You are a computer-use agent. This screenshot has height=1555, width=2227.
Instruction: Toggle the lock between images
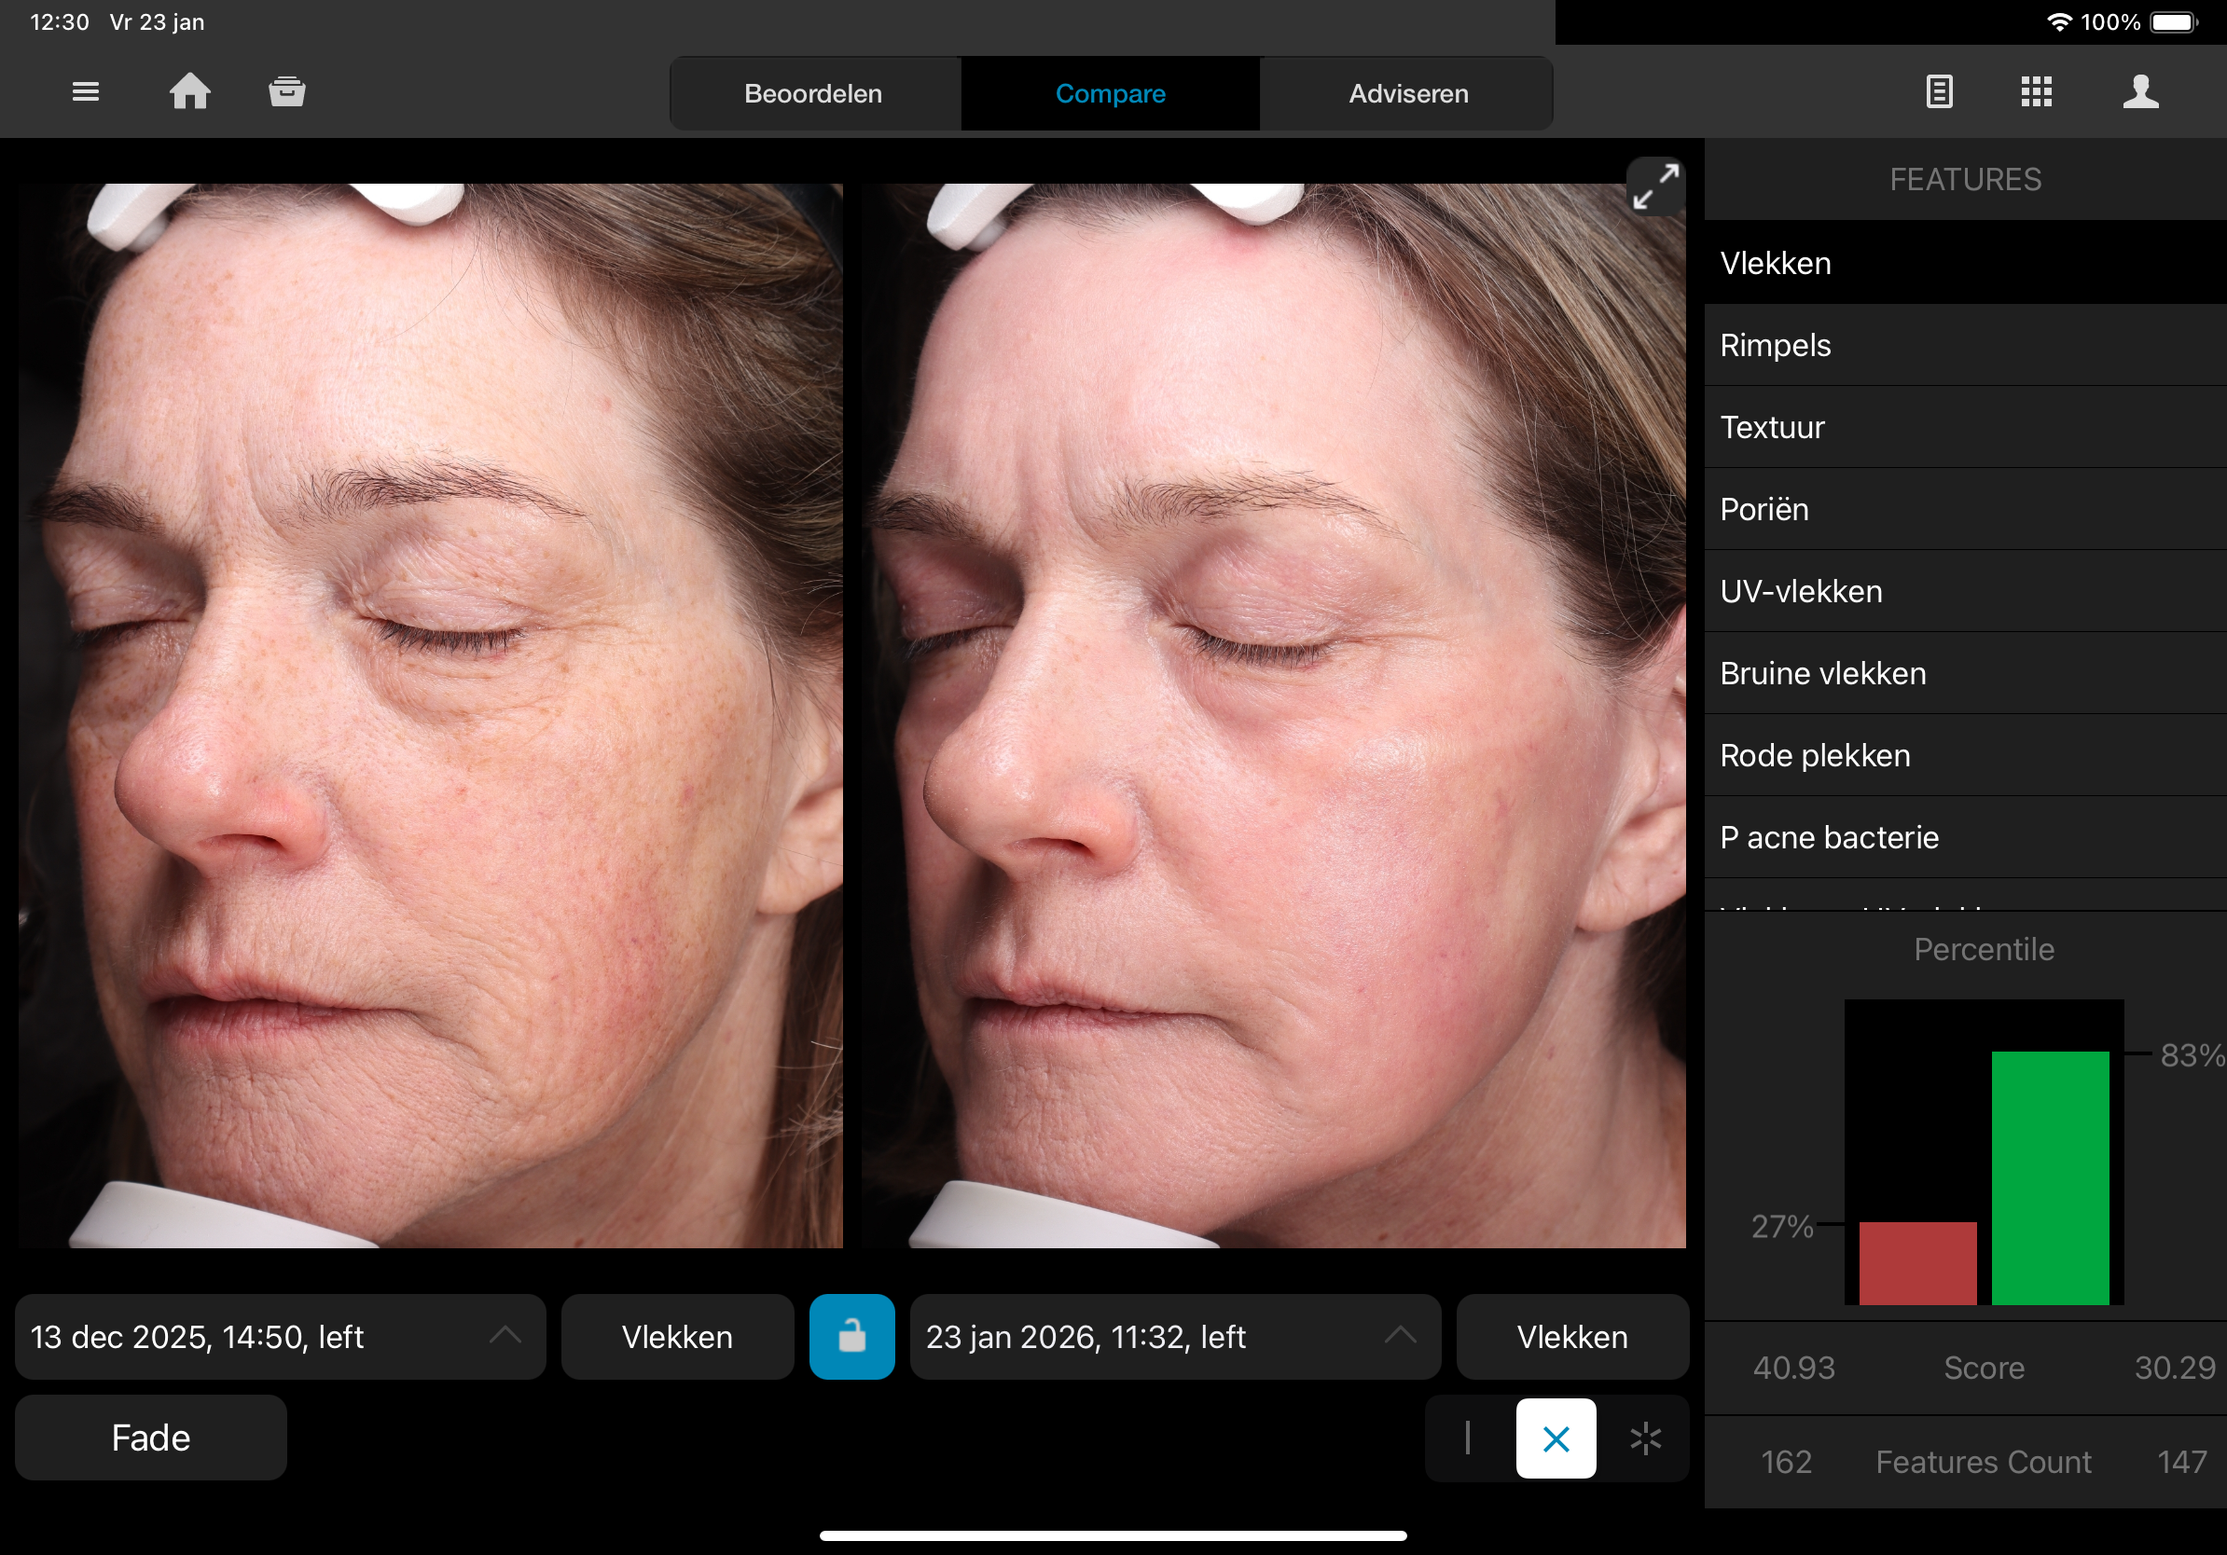click(x=851, y=1337)
